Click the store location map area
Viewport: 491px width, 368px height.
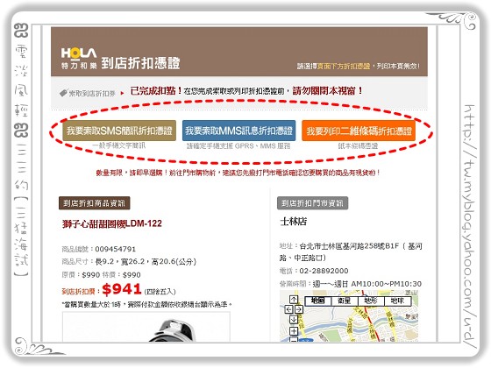pyautogui.click(x=349, y=316)
